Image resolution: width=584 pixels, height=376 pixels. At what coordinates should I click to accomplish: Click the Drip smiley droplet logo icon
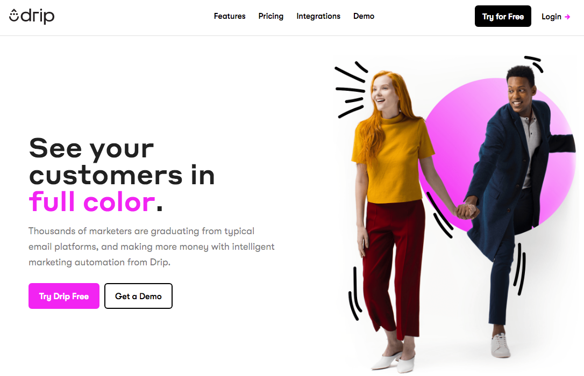[x=14, y=15]
